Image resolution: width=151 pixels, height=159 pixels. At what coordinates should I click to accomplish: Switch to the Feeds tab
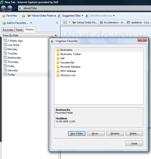point(19,30)
